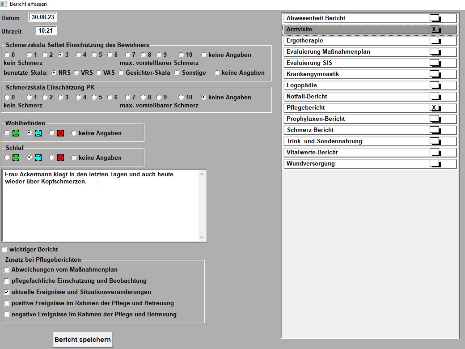Tick the Vitalwerte-Bericht box

[435, 152]
